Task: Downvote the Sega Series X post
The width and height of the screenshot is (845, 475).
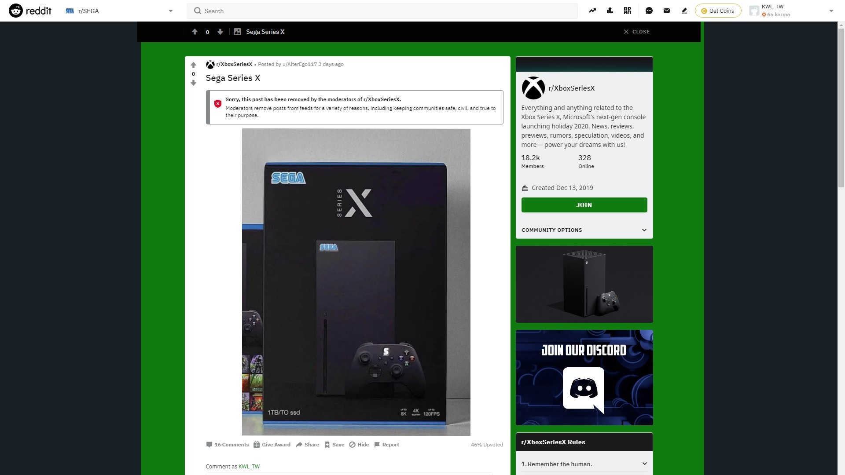Action: tap(193, 83)
